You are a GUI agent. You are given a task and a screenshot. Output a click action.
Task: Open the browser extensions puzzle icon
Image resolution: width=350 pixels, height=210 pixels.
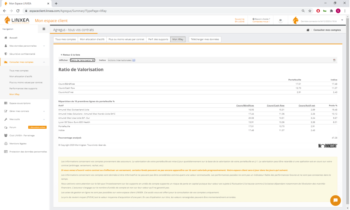tap(331, 11)
